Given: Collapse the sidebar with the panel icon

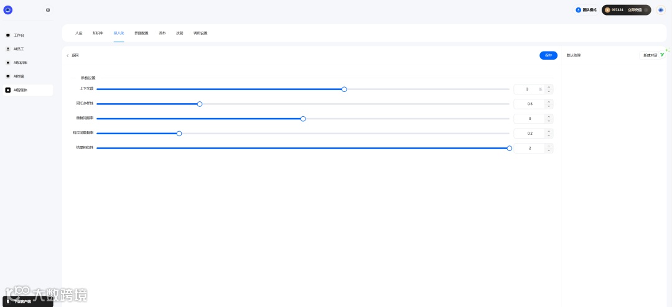Looking at the screenshot, I should click(48, 10).
